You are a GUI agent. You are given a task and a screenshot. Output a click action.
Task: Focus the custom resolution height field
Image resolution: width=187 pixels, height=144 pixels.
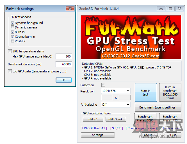pos(124,98)
